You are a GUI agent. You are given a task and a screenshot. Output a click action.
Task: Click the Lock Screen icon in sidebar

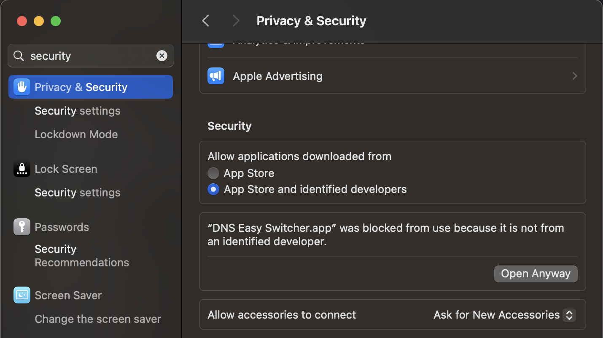point(22,169)
